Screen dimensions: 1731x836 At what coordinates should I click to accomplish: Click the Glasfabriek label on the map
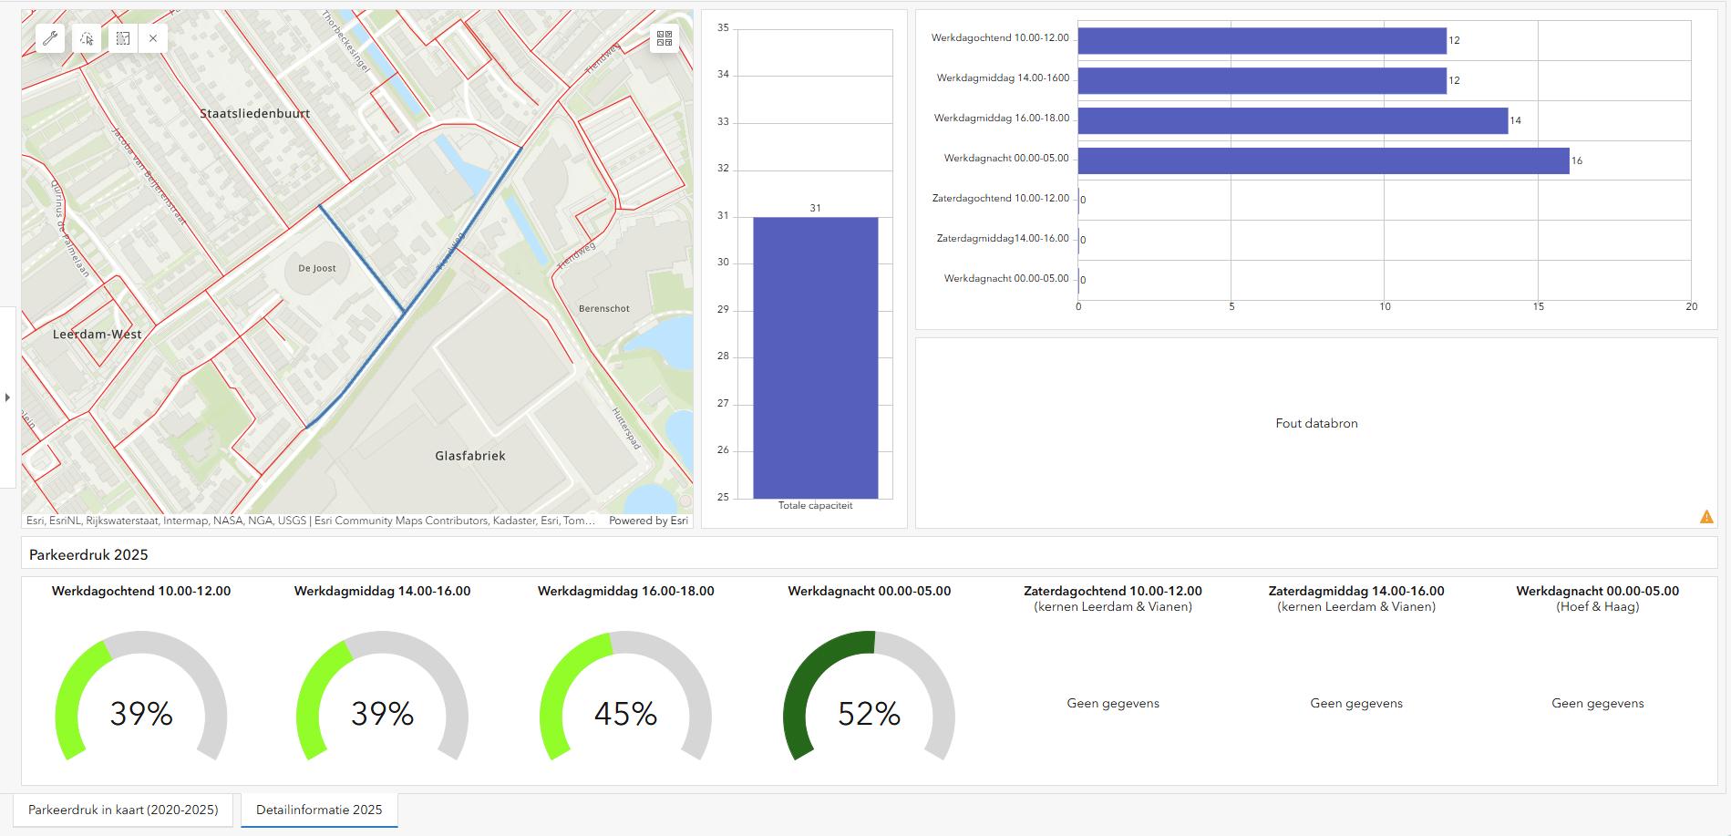[469, 456]
